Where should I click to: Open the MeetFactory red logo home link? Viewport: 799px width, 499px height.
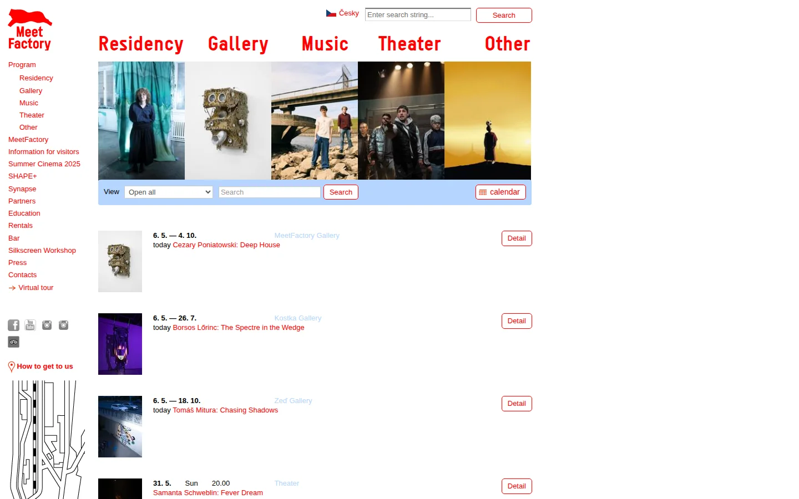tap(30, 30)
